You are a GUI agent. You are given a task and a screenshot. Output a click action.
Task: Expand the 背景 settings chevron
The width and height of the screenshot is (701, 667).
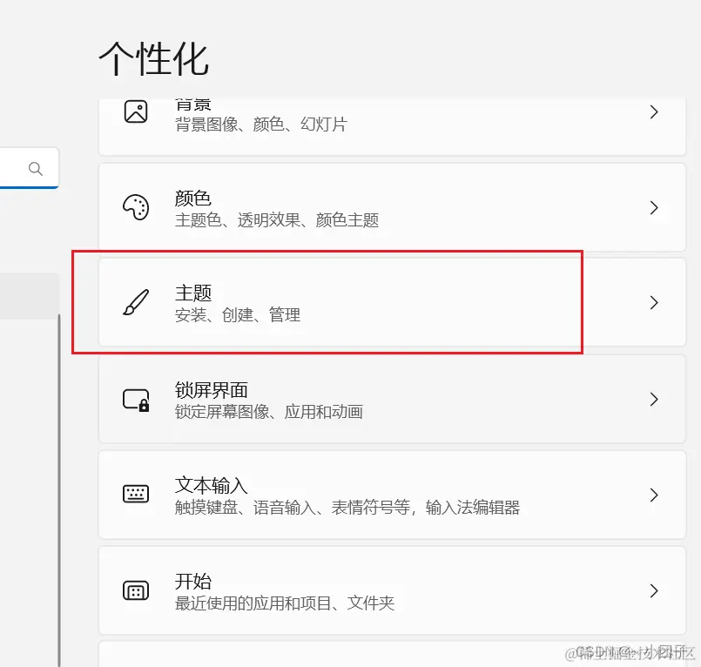(x=654, y=111)
